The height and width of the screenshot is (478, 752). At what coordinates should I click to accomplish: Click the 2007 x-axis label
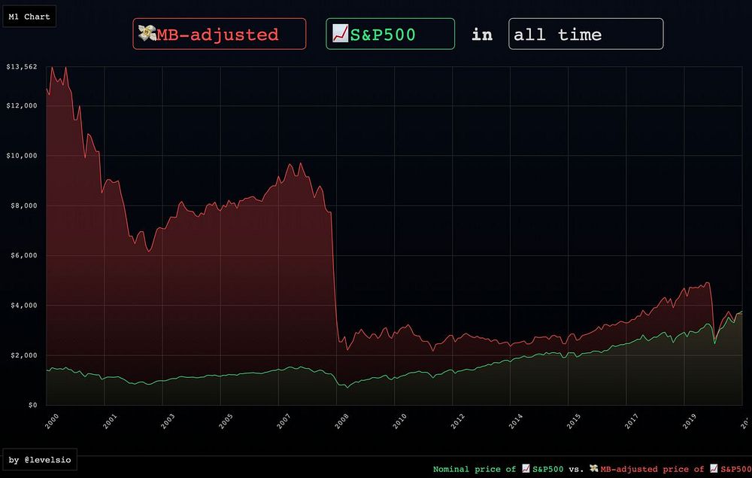(x=284, y=421)
